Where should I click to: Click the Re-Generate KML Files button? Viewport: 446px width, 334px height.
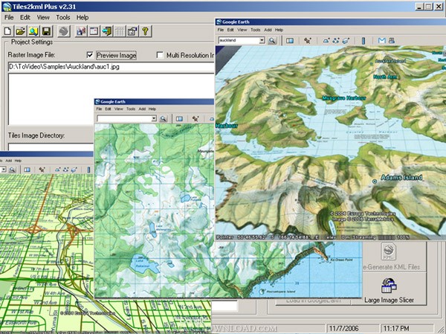(394, 257)
